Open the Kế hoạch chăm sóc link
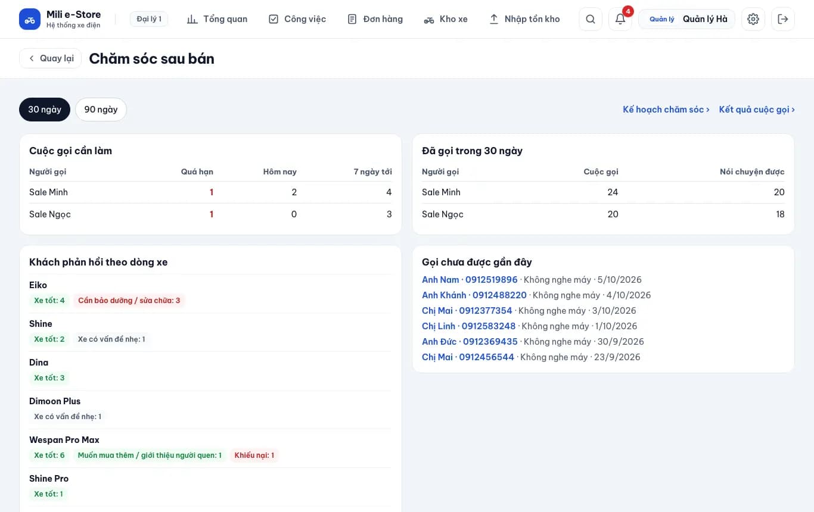Image resolution: width=814 pixels, height=512 pixels. pos(666,110)
